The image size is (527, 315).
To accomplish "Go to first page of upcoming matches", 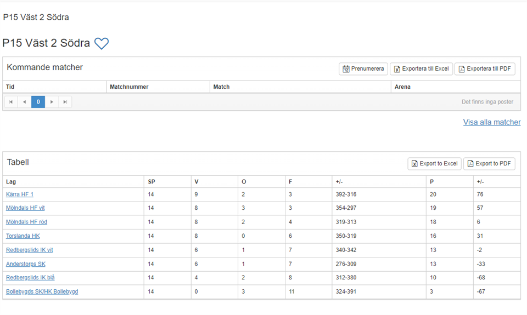I will (10, 102).
